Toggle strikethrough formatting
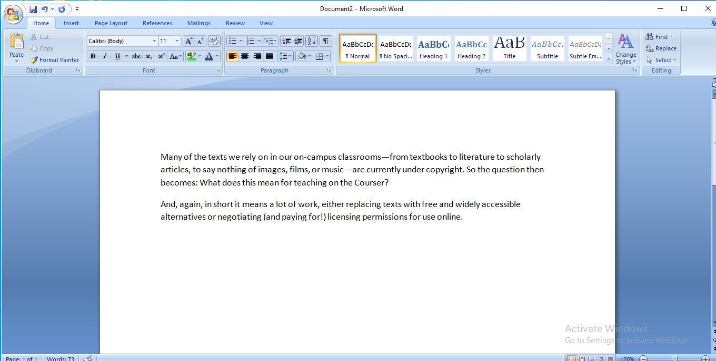The height and width of the screenshot is (361, 716). 136,56
